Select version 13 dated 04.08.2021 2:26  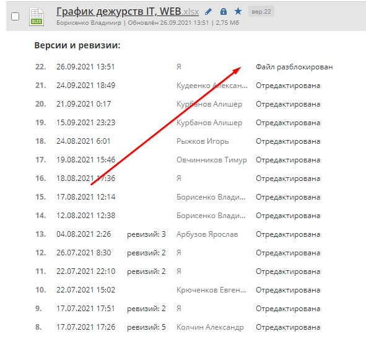pyautogui.click(x=84, y=234)
